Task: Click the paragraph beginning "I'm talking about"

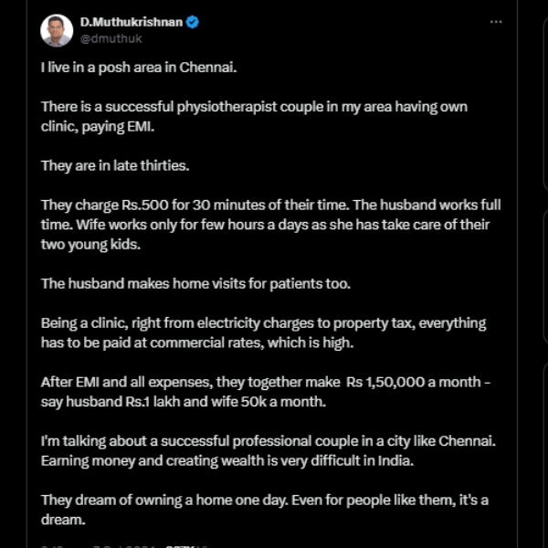Action: point(268,450)
